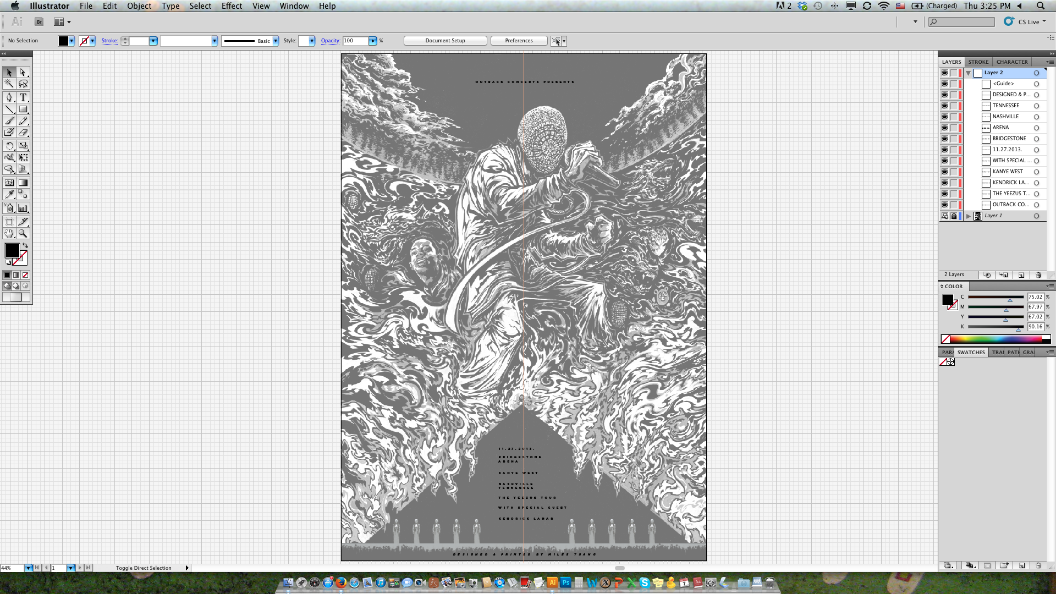The height and width of the screenshot is (594, 1056).
Task: Choose the Direct Selection tool
Action: tap(23, 73)
